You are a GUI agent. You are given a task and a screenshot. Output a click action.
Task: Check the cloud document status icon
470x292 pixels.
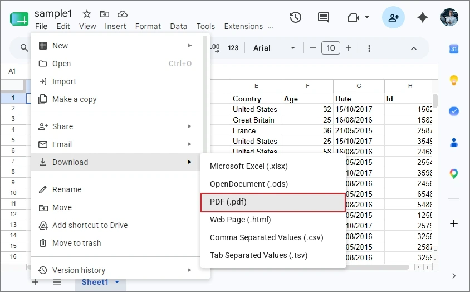pos(123,14)
